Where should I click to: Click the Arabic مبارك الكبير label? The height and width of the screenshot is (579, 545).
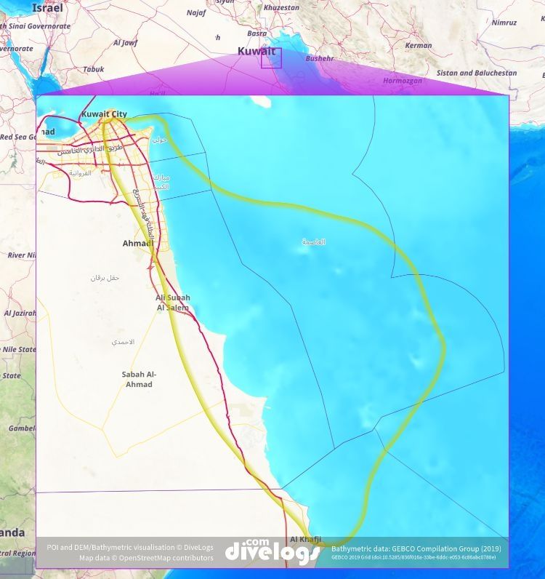tap(161, 182)
